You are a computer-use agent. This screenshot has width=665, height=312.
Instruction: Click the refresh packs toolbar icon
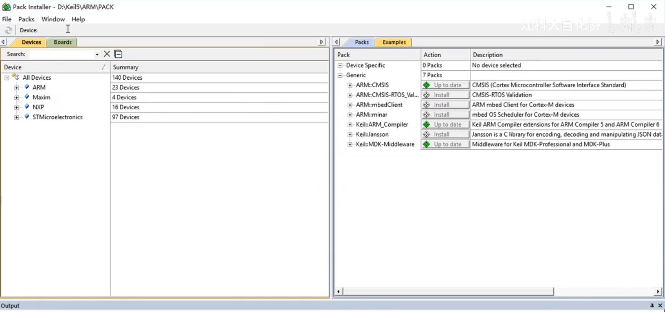click(8, 30)
